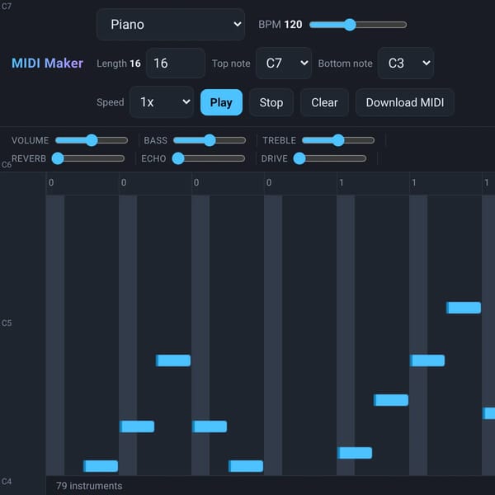Open the Top note C7 dropdown

click(x=284, y=64)
